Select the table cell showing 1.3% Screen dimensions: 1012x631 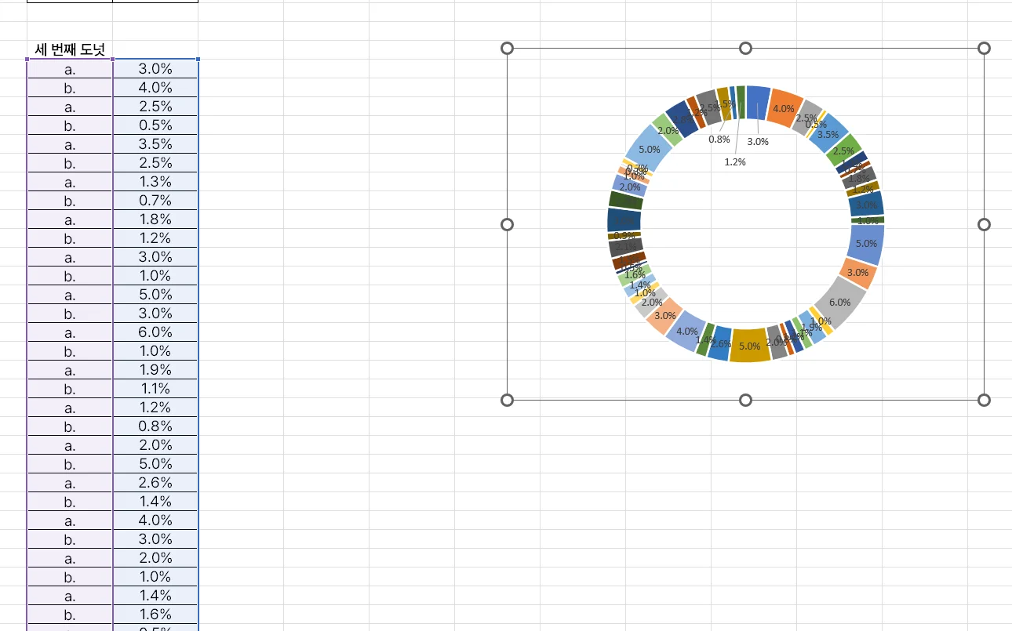click(155, 182)
